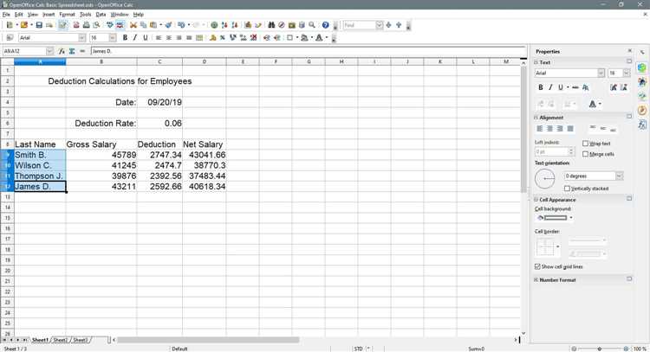Click the Function equals icon in formula bar
This screenshot has width=650, height=352.
82,51
